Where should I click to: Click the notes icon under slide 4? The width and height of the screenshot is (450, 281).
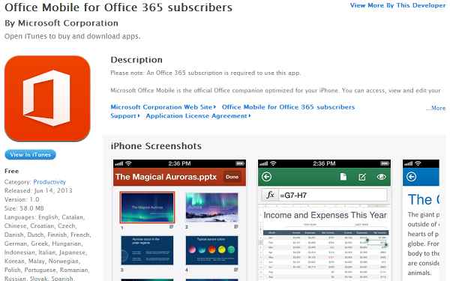click(x=236, y=270)
